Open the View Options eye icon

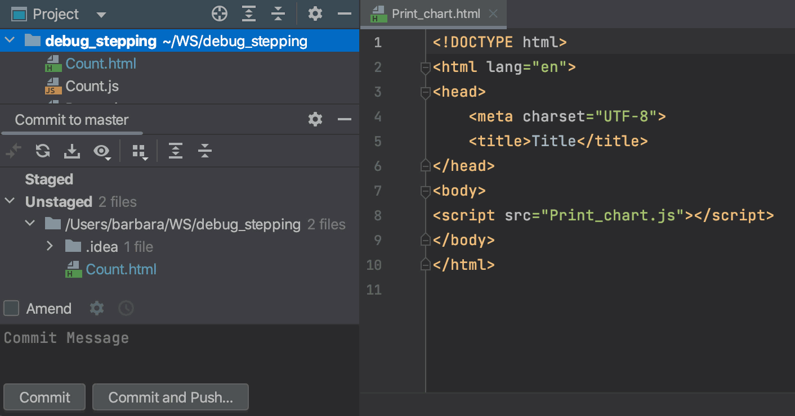pyautogui.click(x=102, y=151)
